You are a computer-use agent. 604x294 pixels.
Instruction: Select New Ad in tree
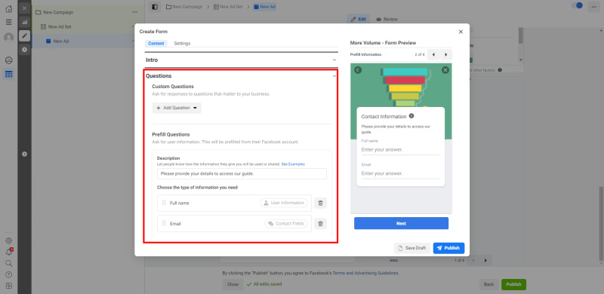click(61, 41)
